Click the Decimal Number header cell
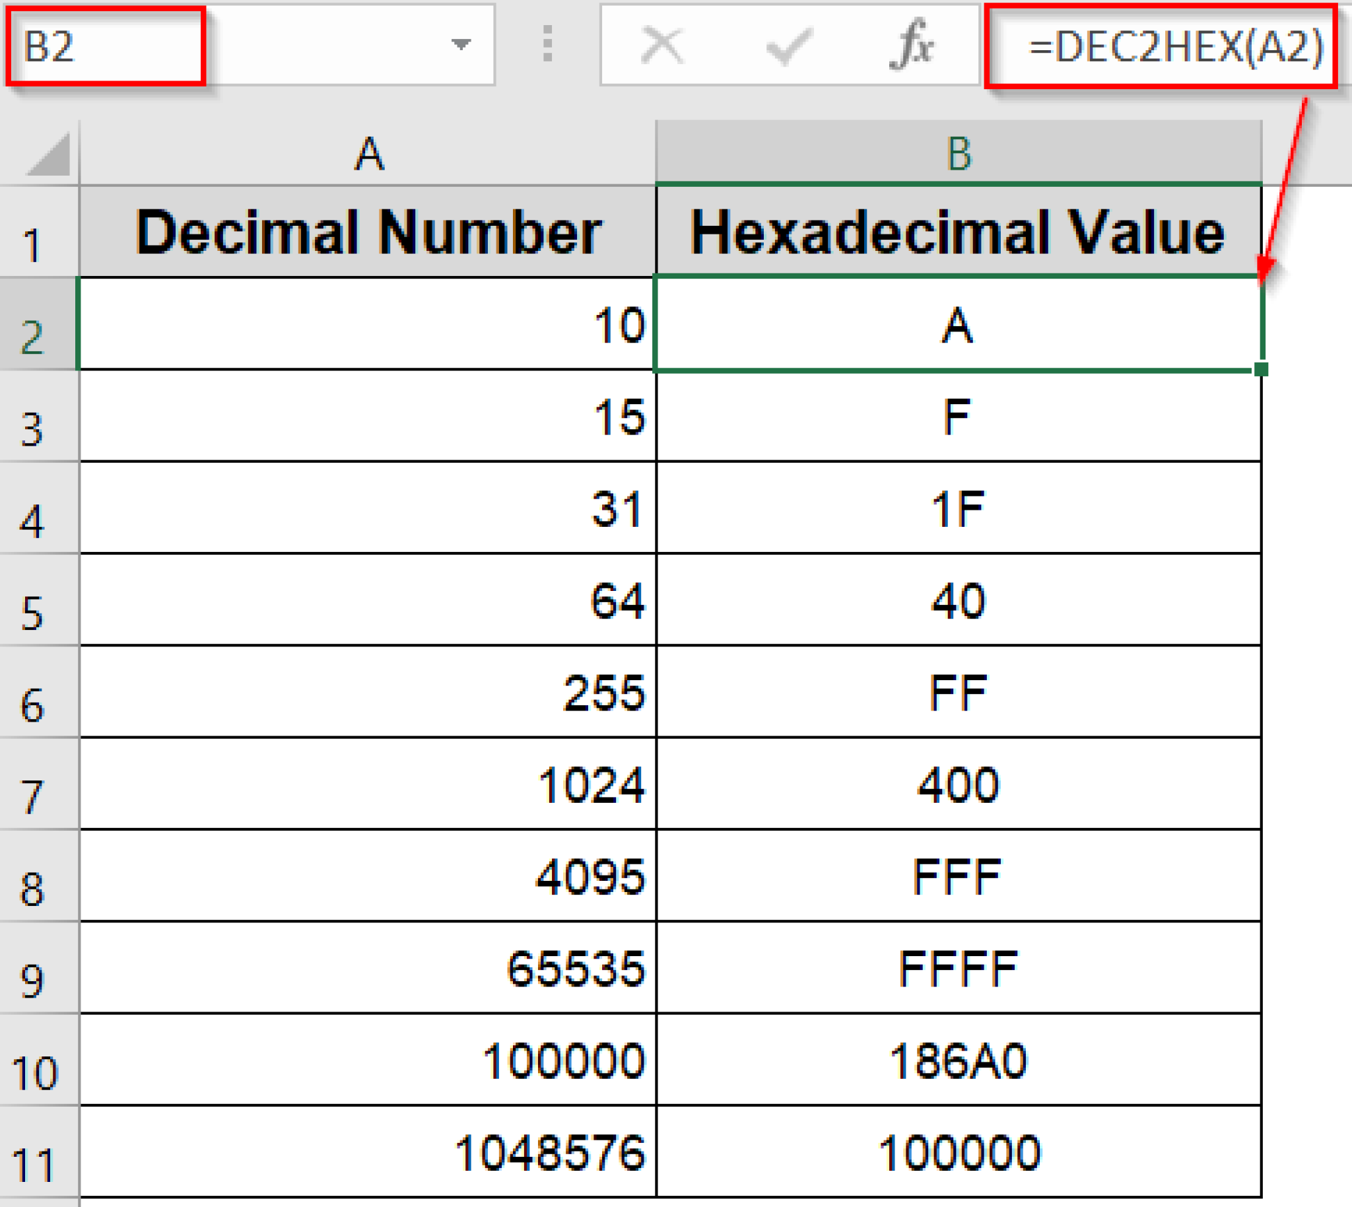Image resolution: width=1352 pixels, height=1207 pixels. coord(368,232)
